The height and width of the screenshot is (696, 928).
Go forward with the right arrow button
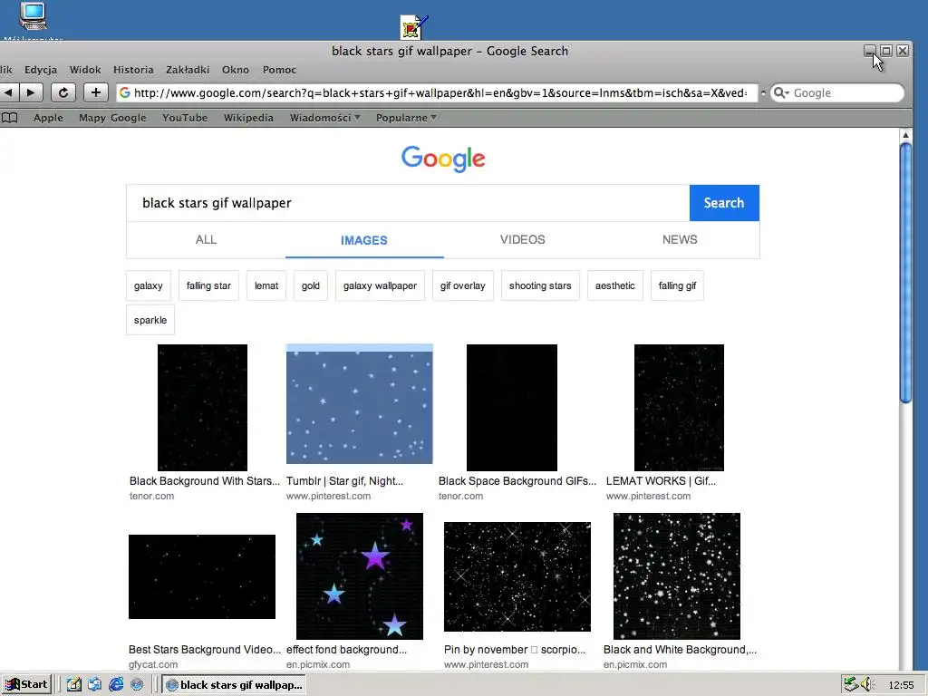pos(31,92)
